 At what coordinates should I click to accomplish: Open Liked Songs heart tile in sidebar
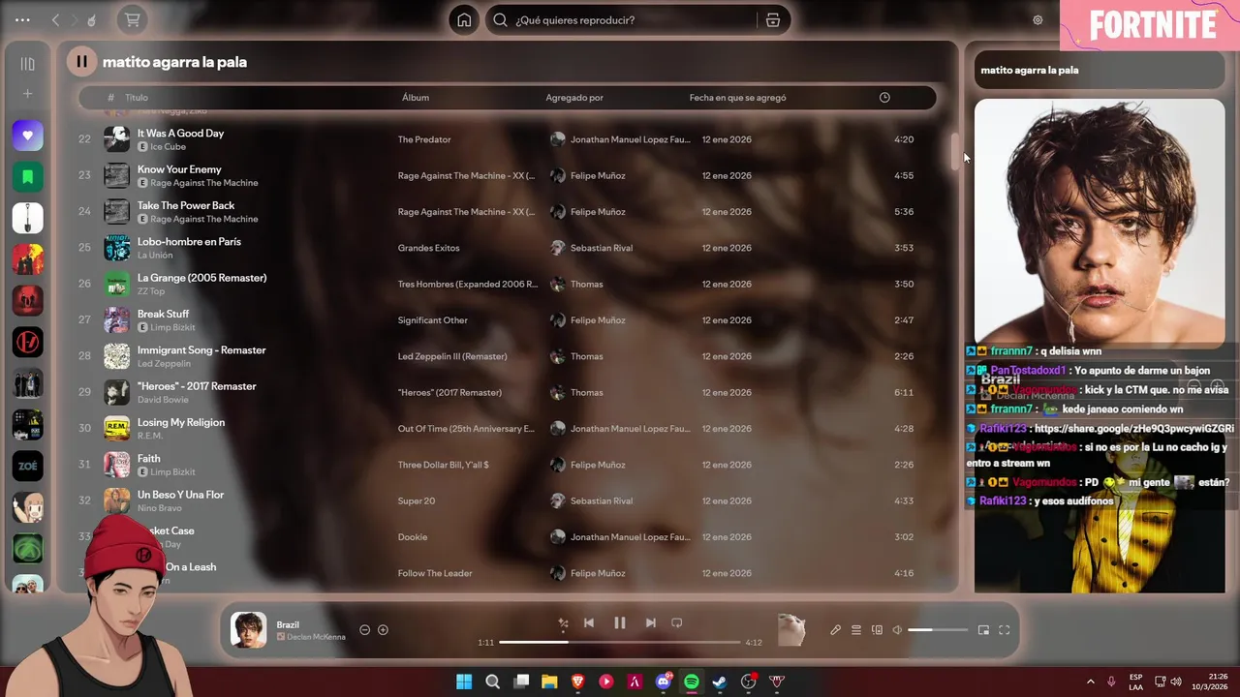coord(27,136)
